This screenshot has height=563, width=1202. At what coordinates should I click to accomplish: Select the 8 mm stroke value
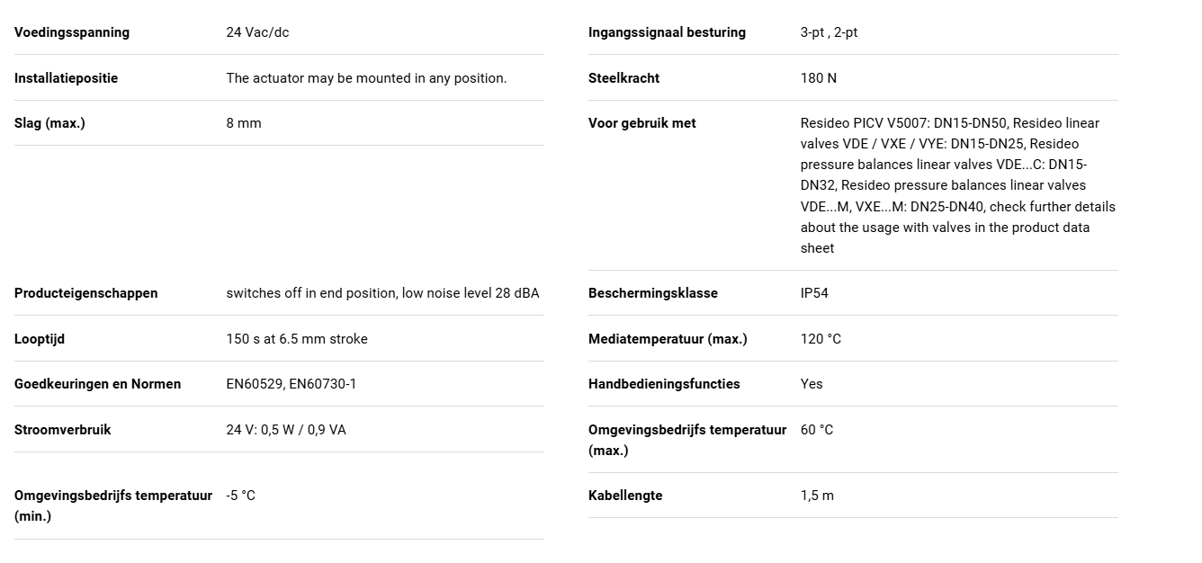coord(244,123)
